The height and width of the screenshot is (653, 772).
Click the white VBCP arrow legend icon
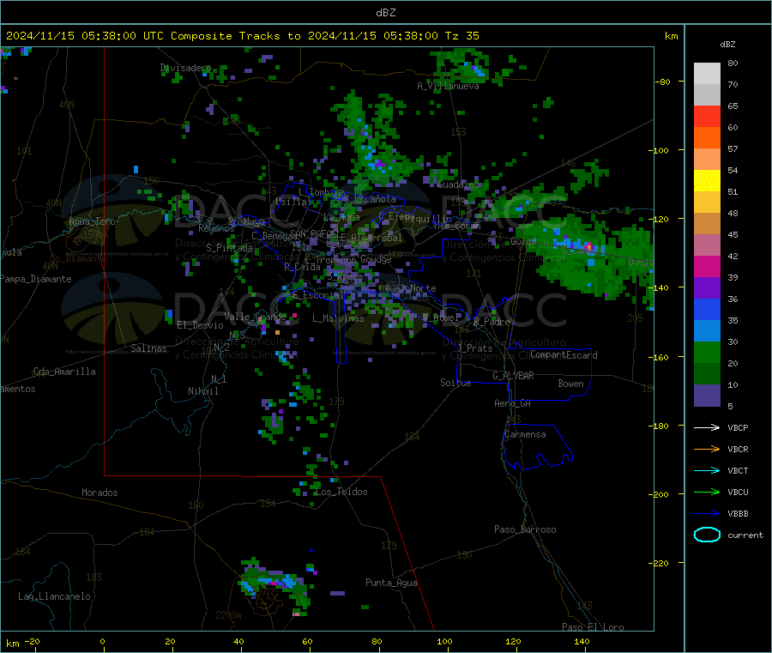click(x=707, y=427)
